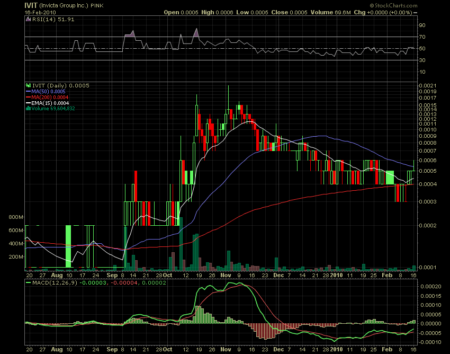Image resolution: width=450 pixels, height=354 pixels.
Task: Click the 0.0001 price axis label
Action: (x=428, y=267)
